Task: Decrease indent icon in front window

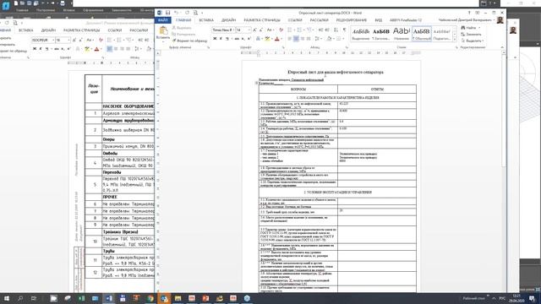Action: coord(321,30)
